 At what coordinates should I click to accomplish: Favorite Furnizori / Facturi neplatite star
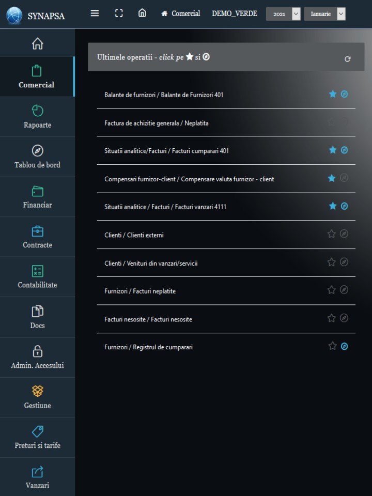[x=331, y=290]
